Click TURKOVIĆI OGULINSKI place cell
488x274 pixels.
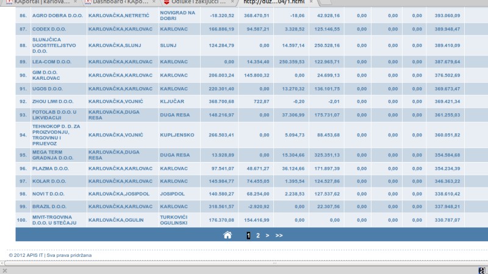[x=174, y=220]
